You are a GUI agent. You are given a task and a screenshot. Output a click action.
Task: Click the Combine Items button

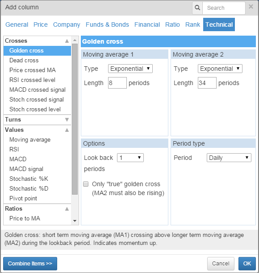(30, 263)
